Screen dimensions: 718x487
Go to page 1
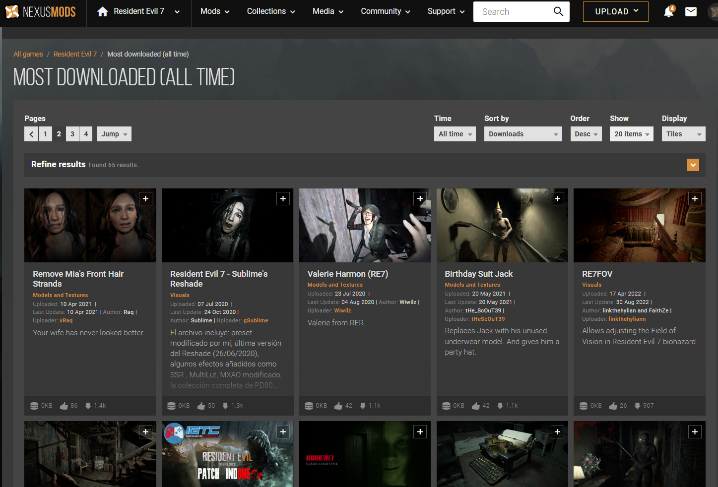[45, 134]
